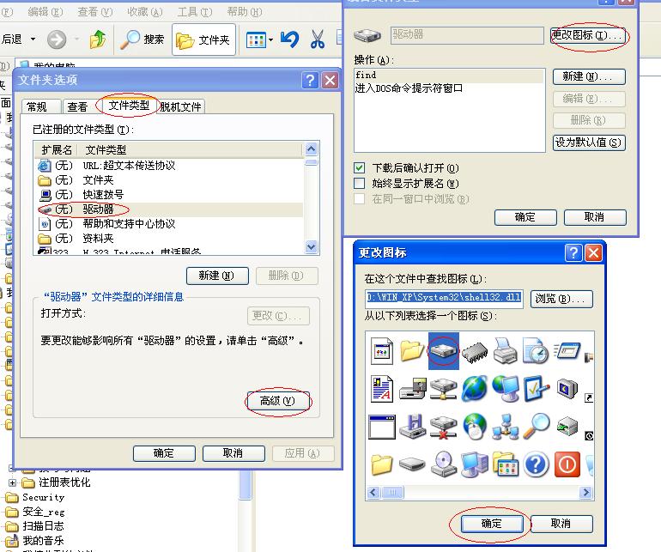This screenshot has width=661, height=552.
Task: Switch to the 查看 tab
Action: 77,106
